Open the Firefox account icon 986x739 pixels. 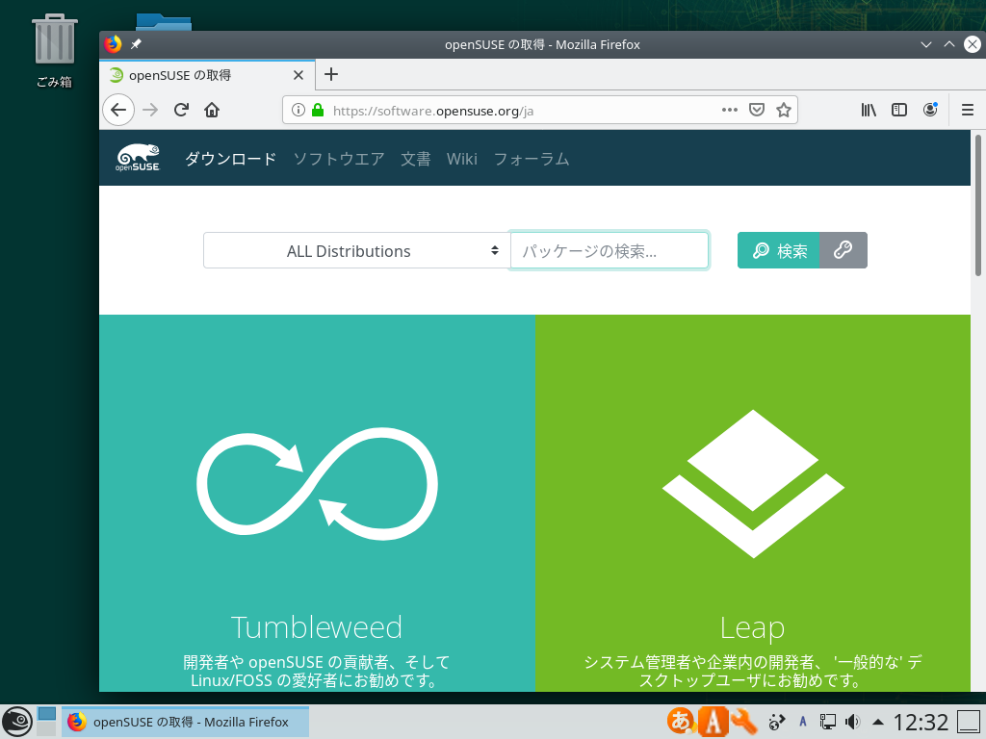click(930, 110)
